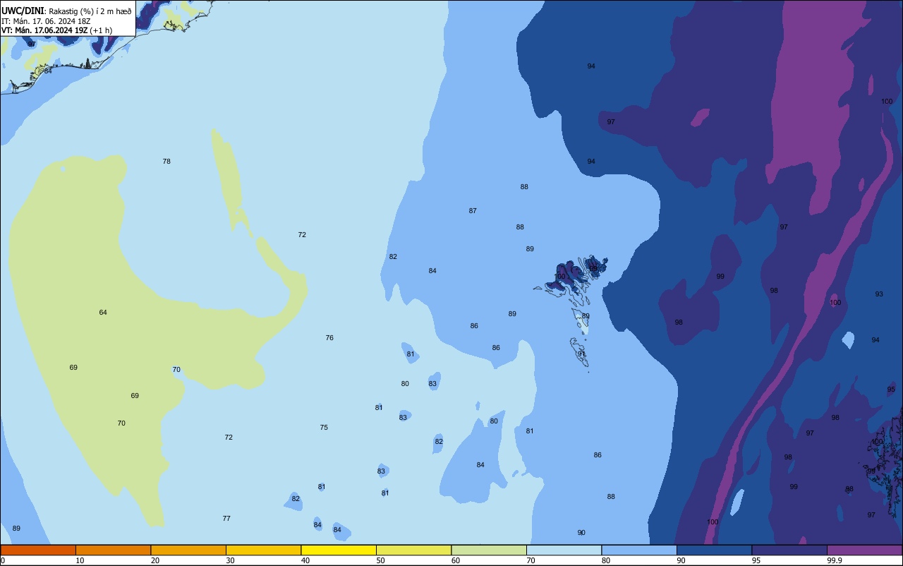Click the legend tick label '99.9'
This screenshot has width=903, height=566.
point(835,560)
